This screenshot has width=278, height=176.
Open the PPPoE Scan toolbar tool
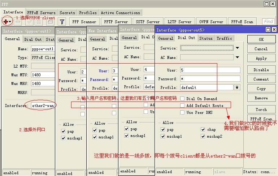(242, 22)
